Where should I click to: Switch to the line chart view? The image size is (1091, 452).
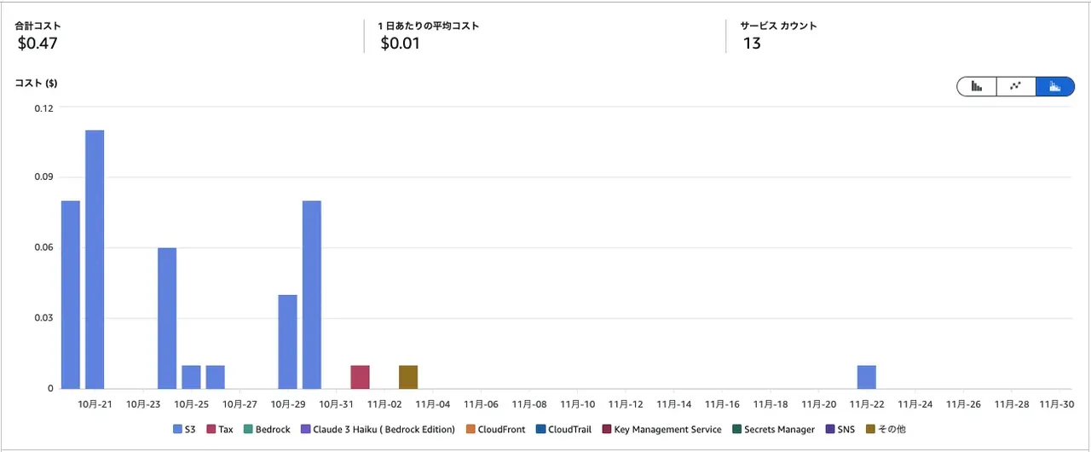pos(1016,86)
